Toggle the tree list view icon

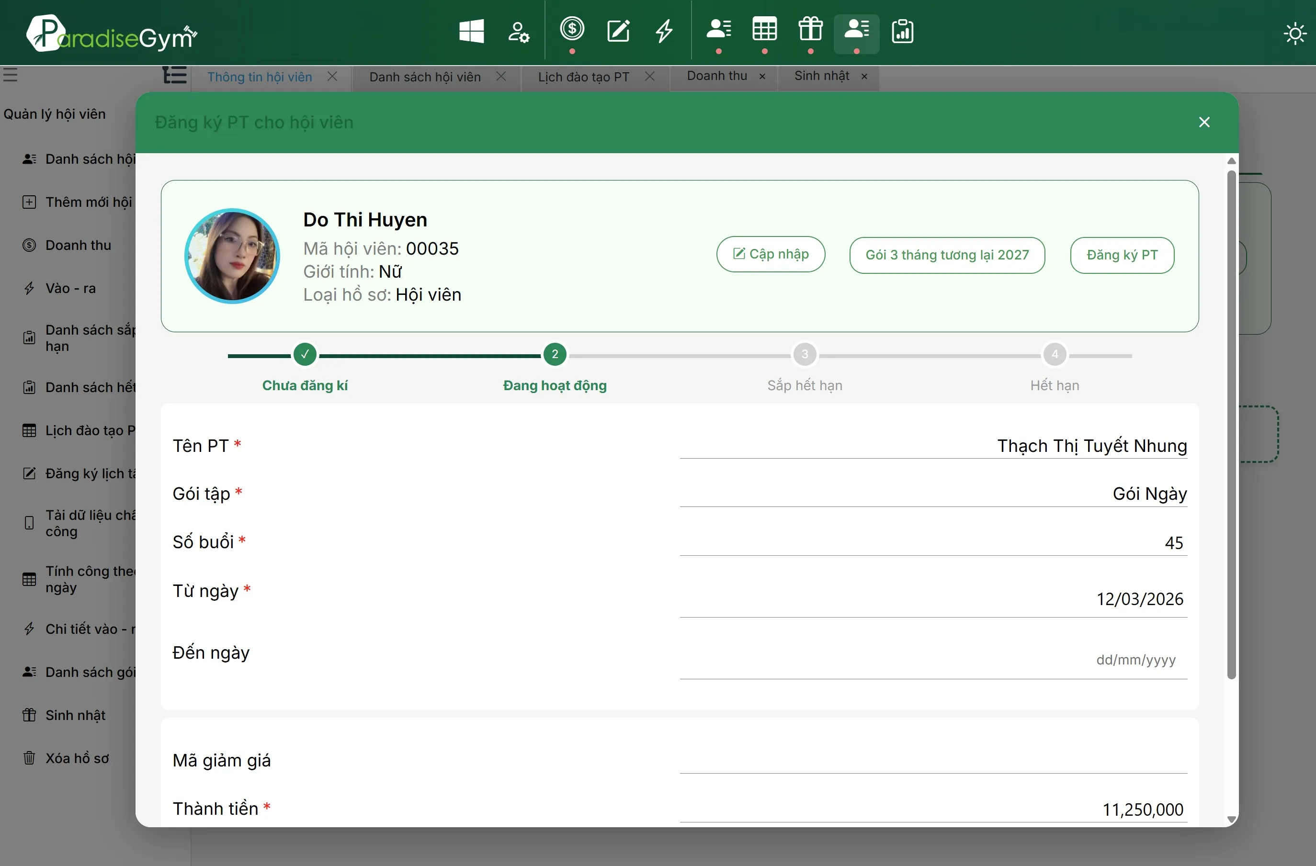174,75
